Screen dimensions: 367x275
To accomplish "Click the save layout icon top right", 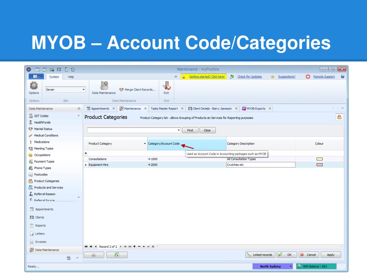I will 339,117.
